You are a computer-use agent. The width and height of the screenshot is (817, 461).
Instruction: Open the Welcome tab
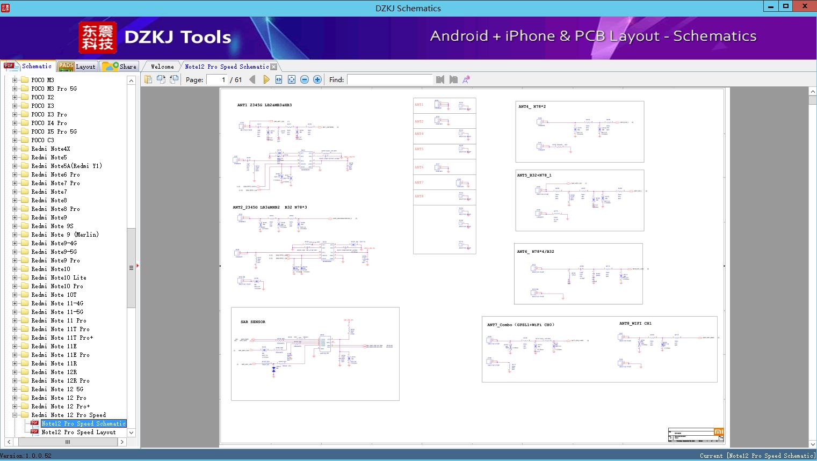coord(162,67)
